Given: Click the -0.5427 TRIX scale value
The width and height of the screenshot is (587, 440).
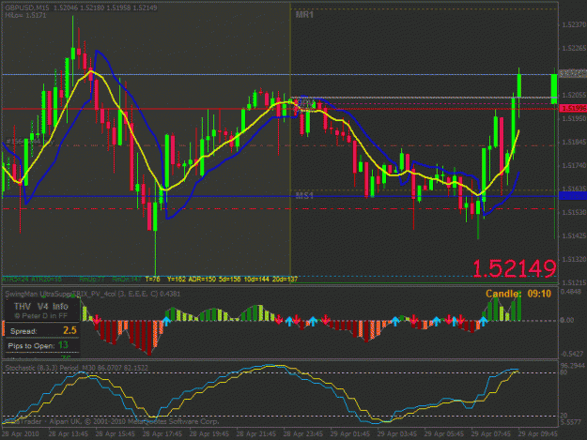Looking at the screenshot, I should coord(572,354).
